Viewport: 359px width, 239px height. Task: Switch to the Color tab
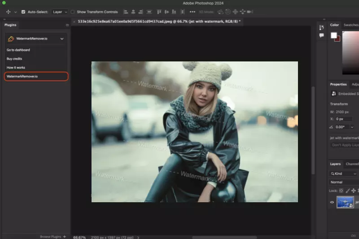(x=334, y=25)
